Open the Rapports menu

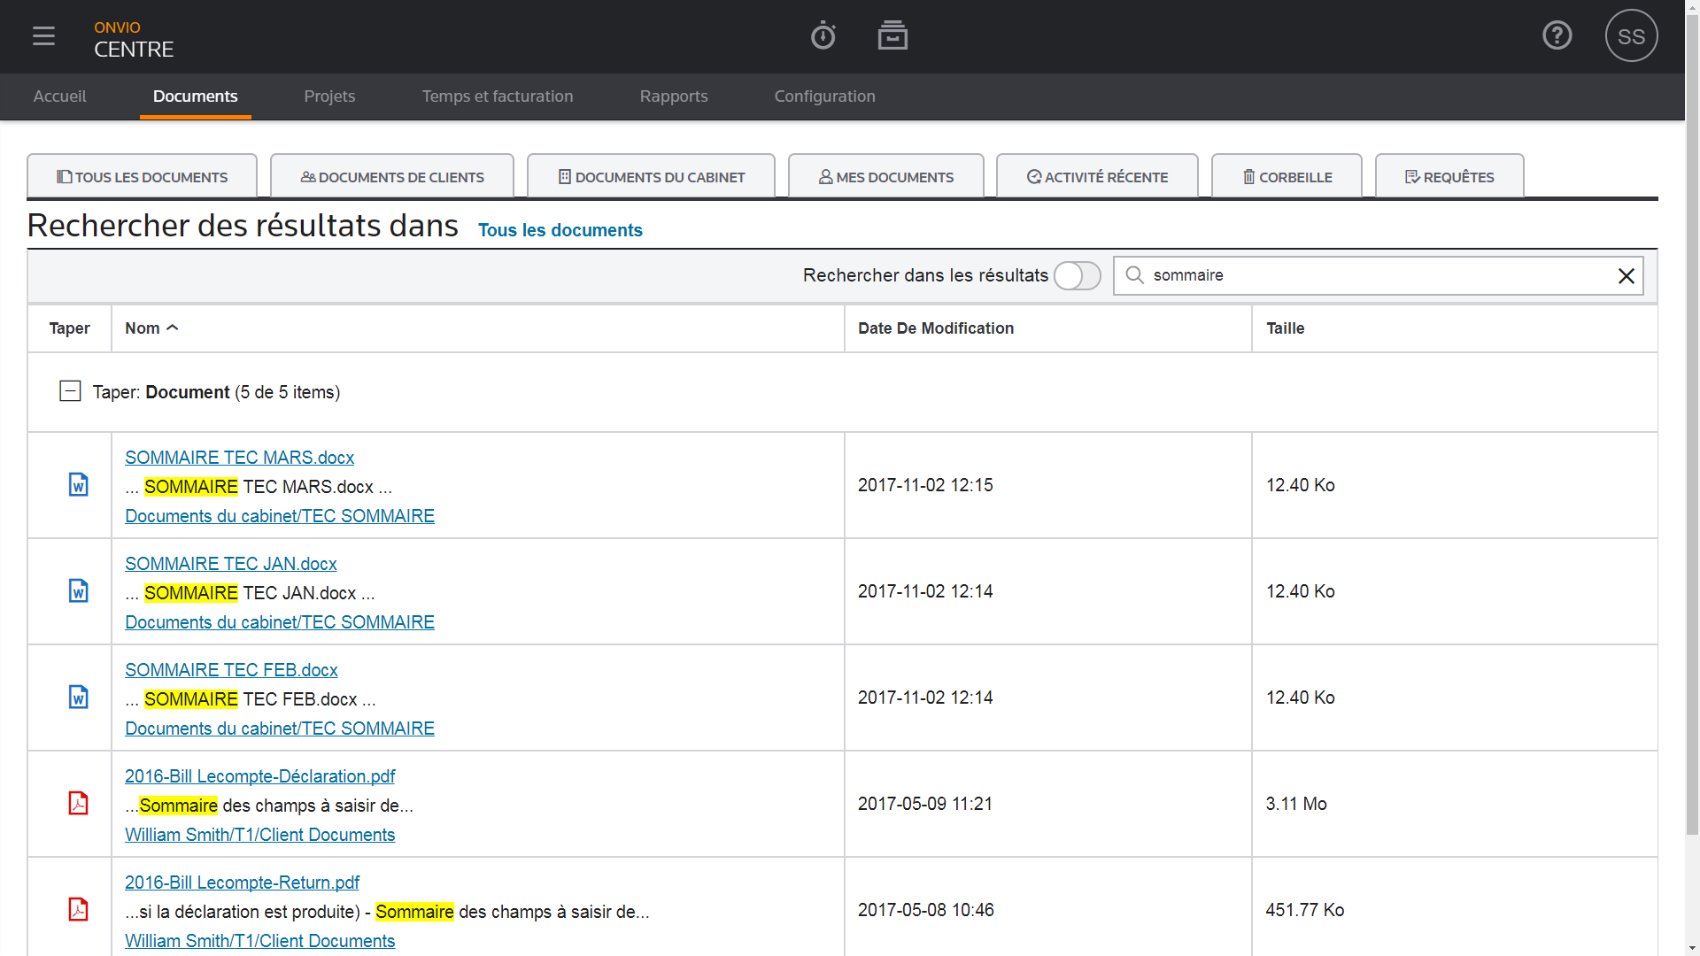674,96
